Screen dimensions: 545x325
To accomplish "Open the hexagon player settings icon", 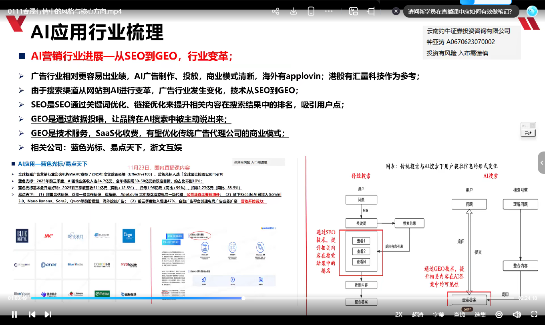I will pos(499,315).
